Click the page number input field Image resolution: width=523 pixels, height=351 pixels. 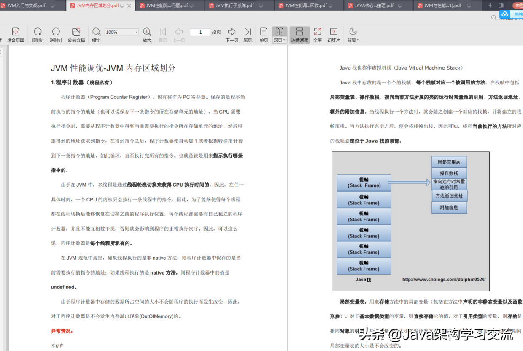[200, 32]
